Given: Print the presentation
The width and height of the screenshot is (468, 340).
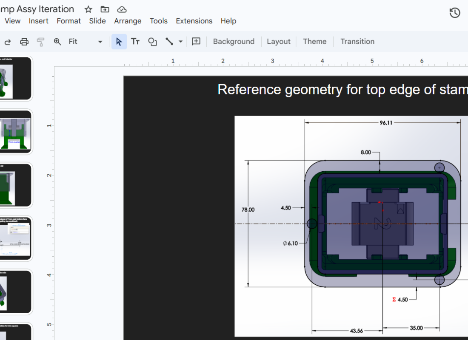Looking at the screenshot, I should coord(24,42).
